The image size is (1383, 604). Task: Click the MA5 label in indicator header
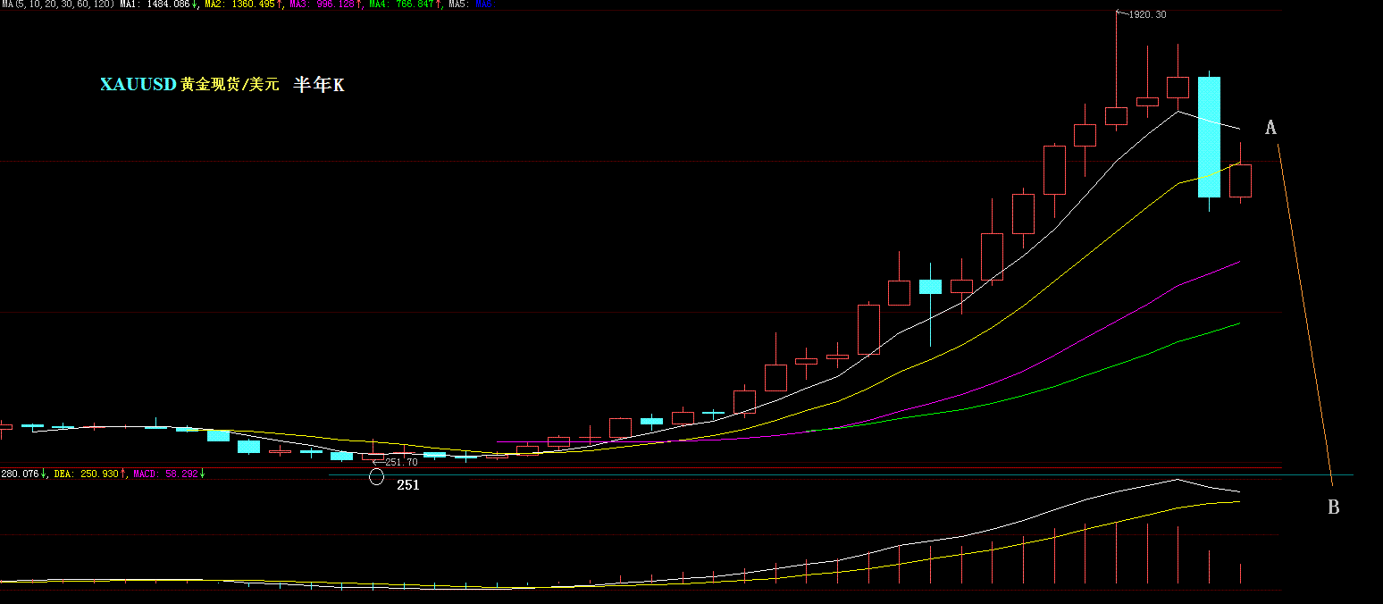pyautogui.click(x=457, y=4)
